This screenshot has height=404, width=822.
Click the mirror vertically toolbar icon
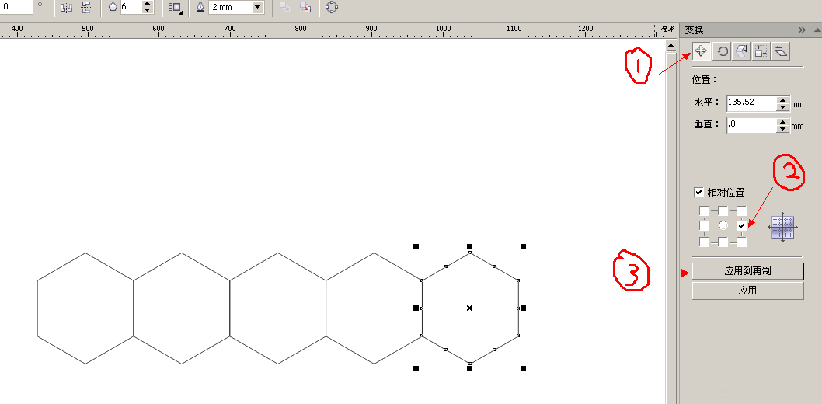(87, 7)
